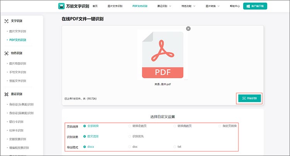Image resolution: width=290 pixels, height=156 pixels.
Task: Open 图片文字识别 in the top navigation
Action: (x=115, y=6)
